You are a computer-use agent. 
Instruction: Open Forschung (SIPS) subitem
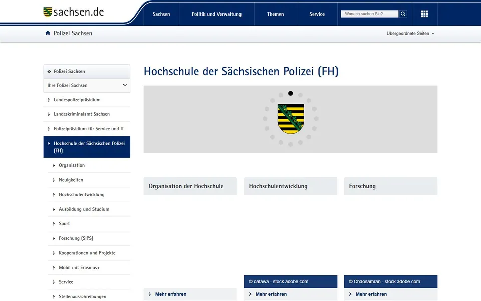(x=89, y=238)
